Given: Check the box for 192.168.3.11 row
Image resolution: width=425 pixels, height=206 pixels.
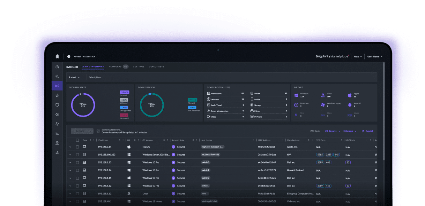Looking at the screenshot, I should click(x=77, y=147).
